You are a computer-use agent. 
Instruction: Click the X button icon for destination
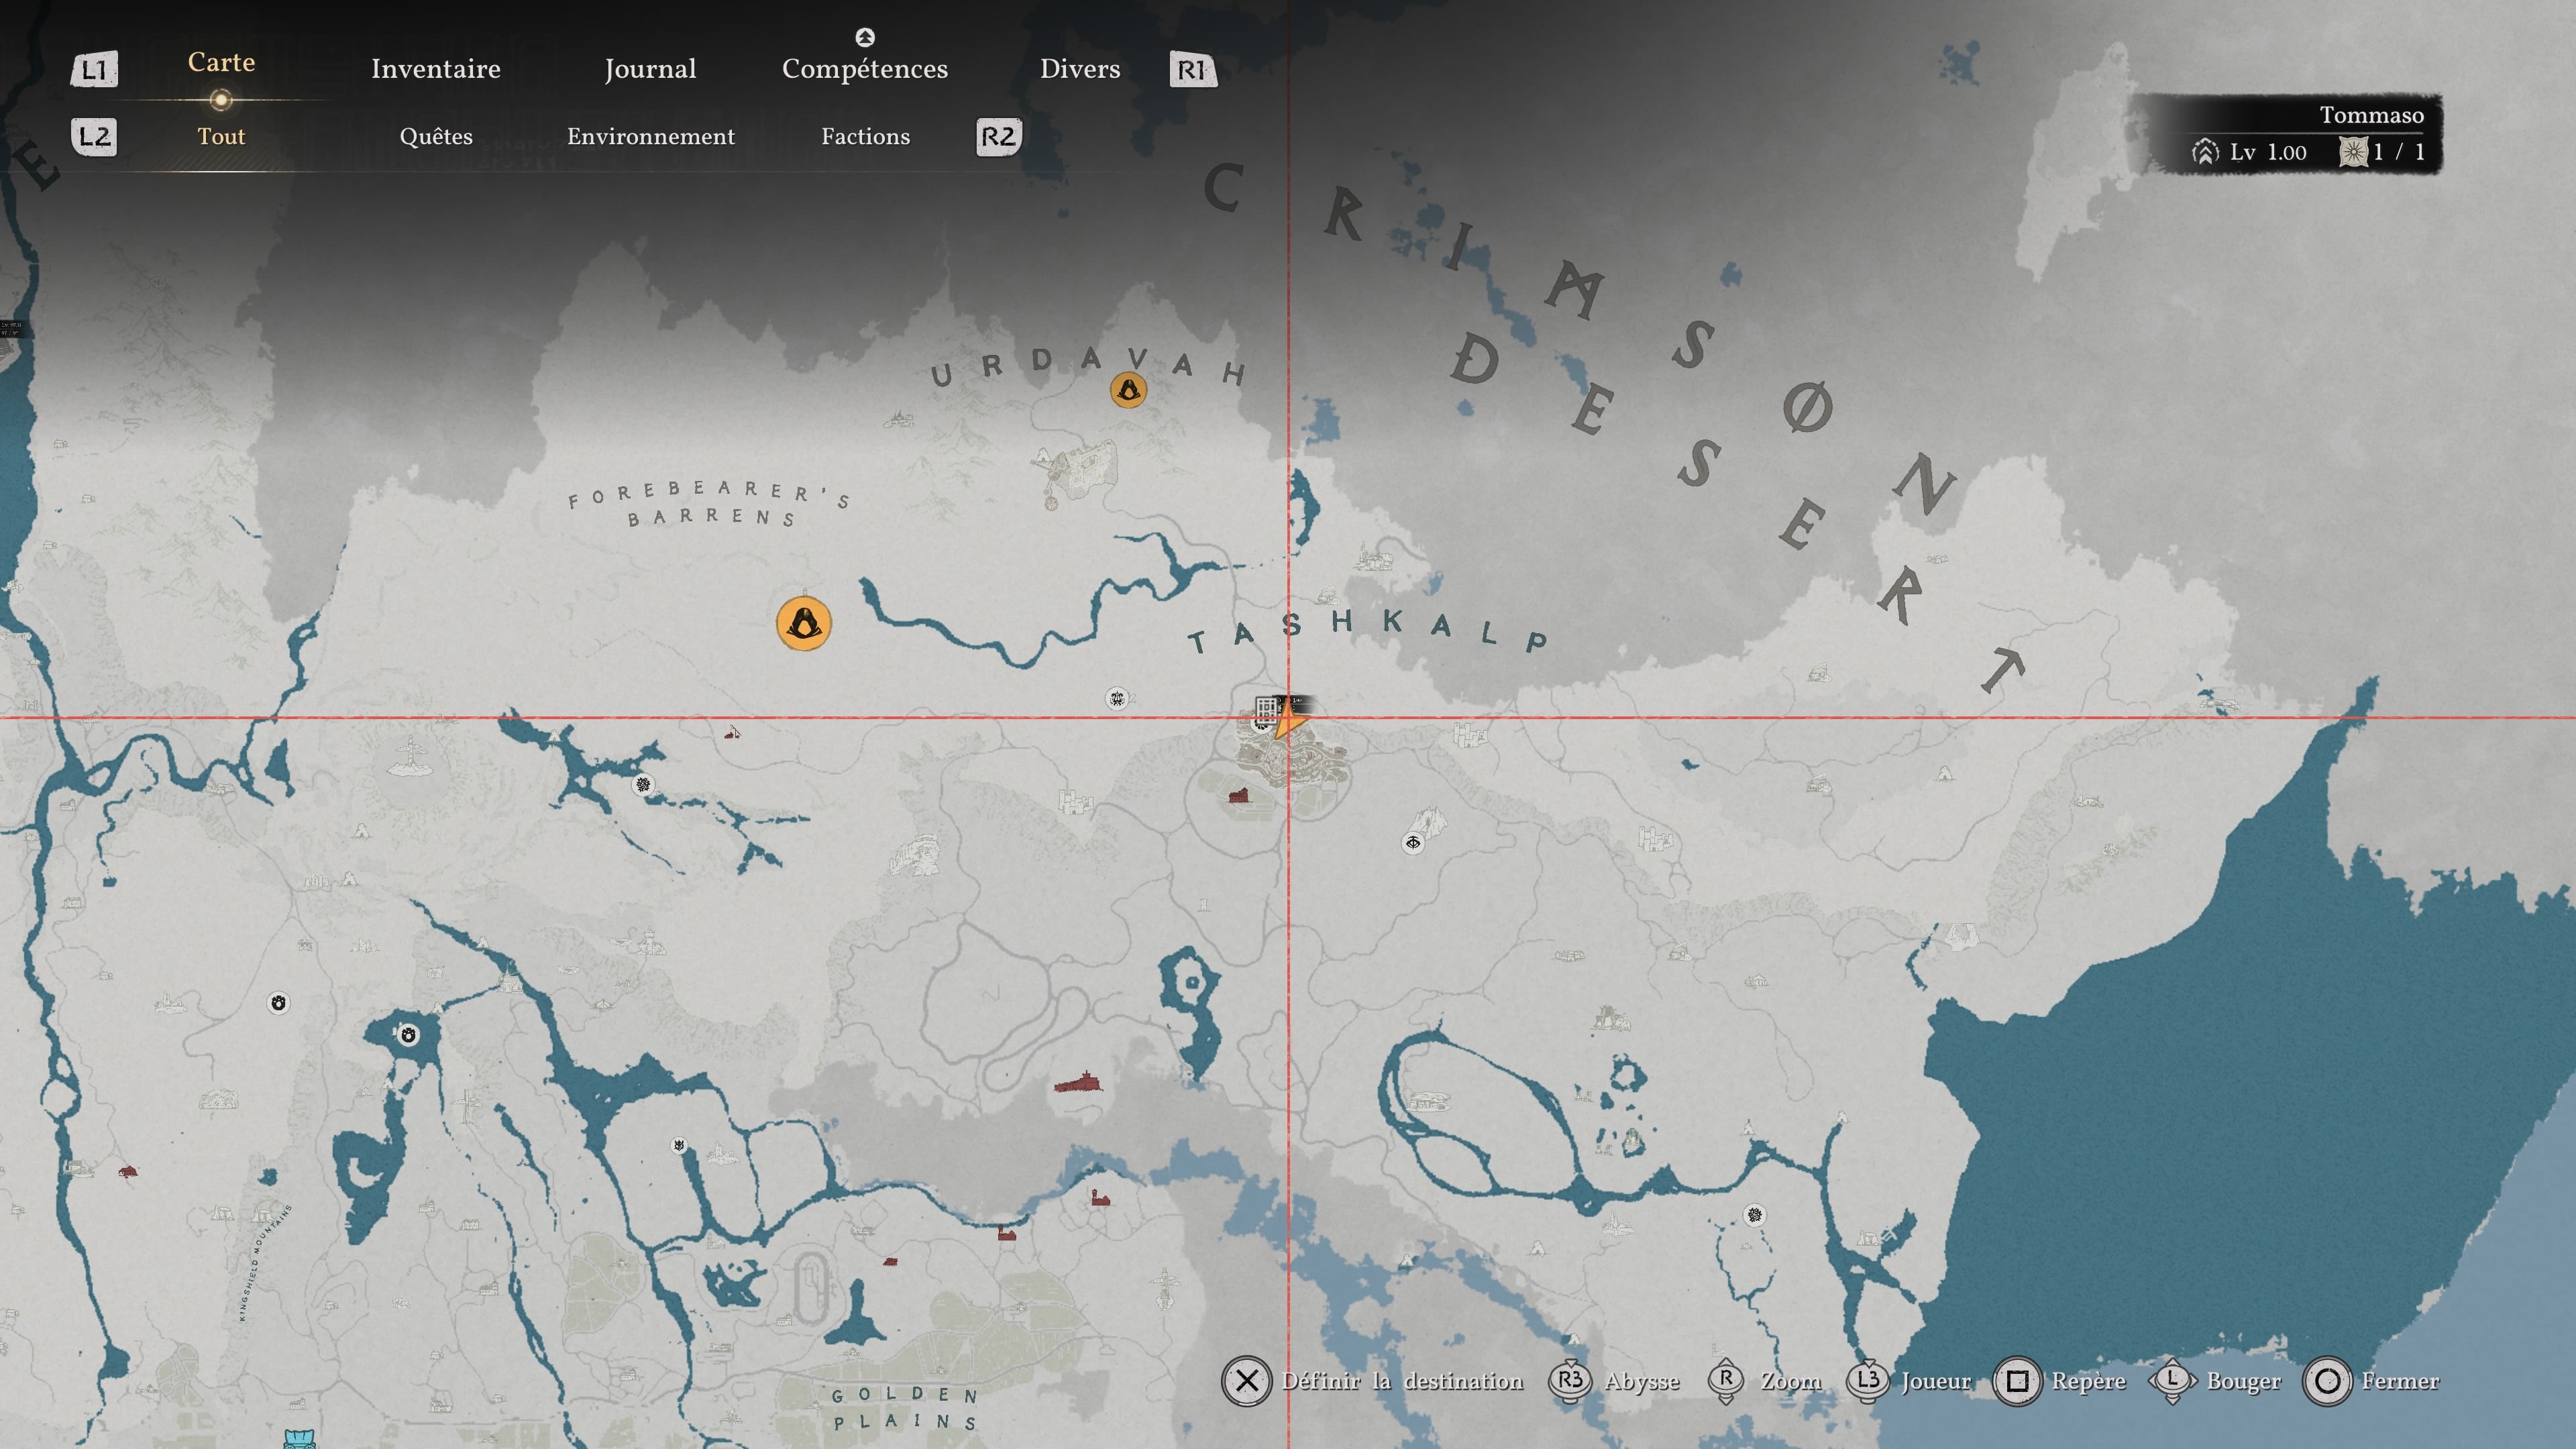click(1246, 1381)
